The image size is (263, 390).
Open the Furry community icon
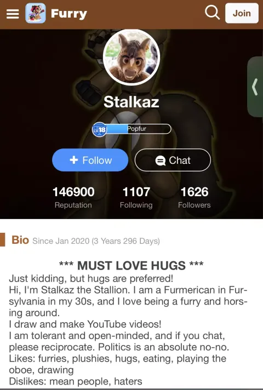point(36,13)
